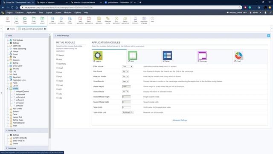
Task: Click the Advanced Settings link
Action: coord(180,120)
